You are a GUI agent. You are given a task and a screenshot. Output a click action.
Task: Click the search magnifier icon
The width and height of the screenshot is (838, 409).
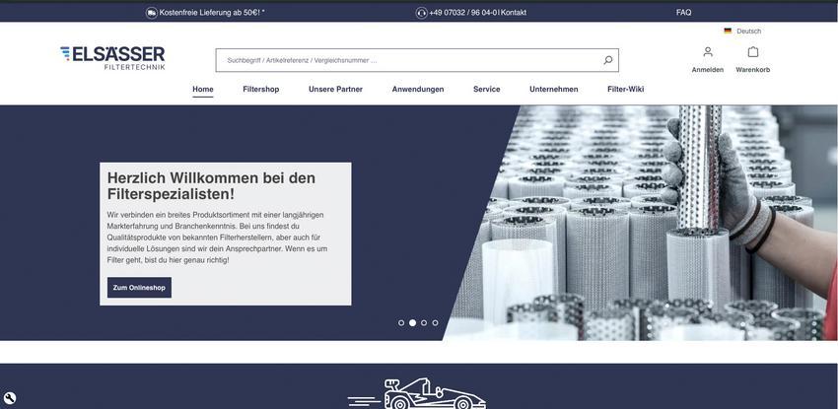point(607,60)
